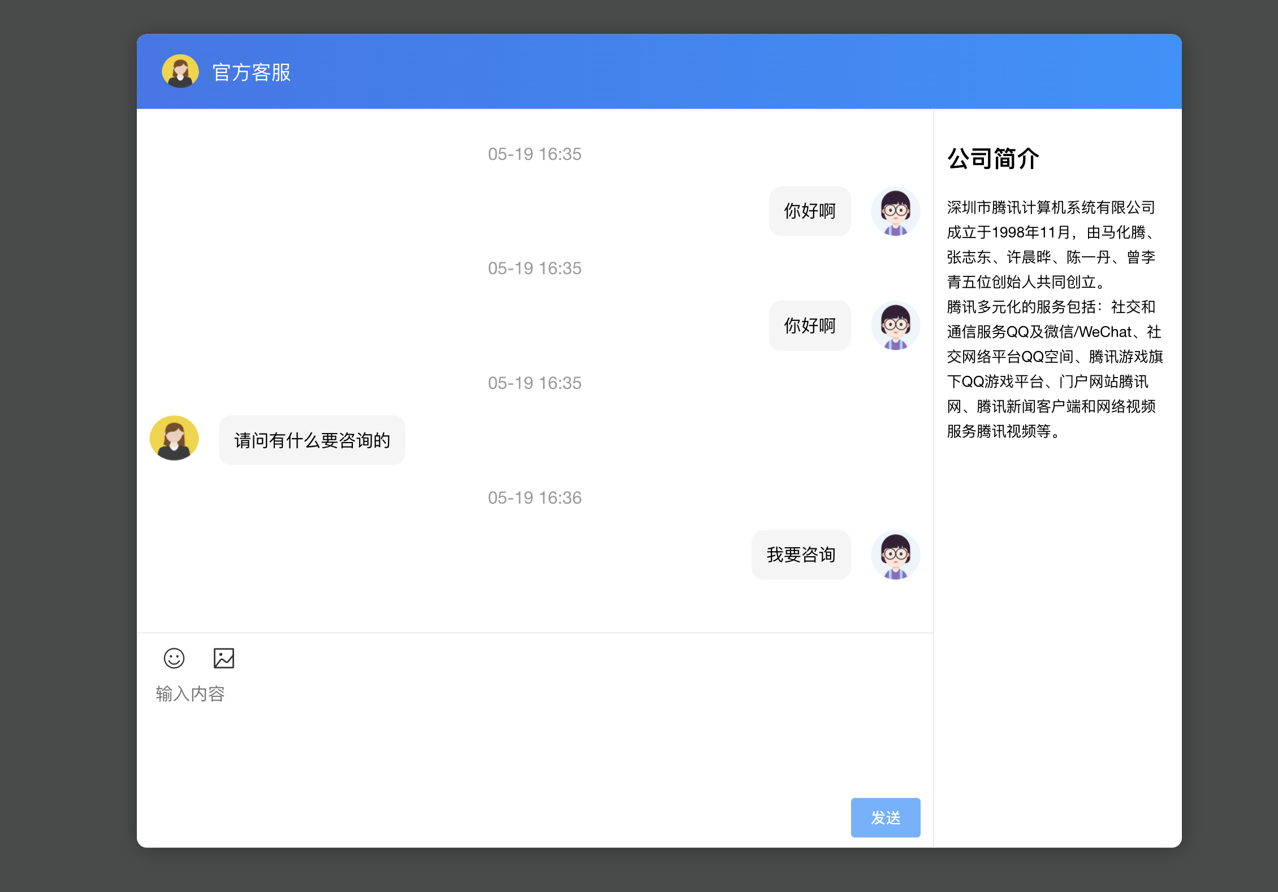Viewport: 1278px width, 892px height.
Task: Click user avatar beside second 你好啊 message
Action: (895, 326)
